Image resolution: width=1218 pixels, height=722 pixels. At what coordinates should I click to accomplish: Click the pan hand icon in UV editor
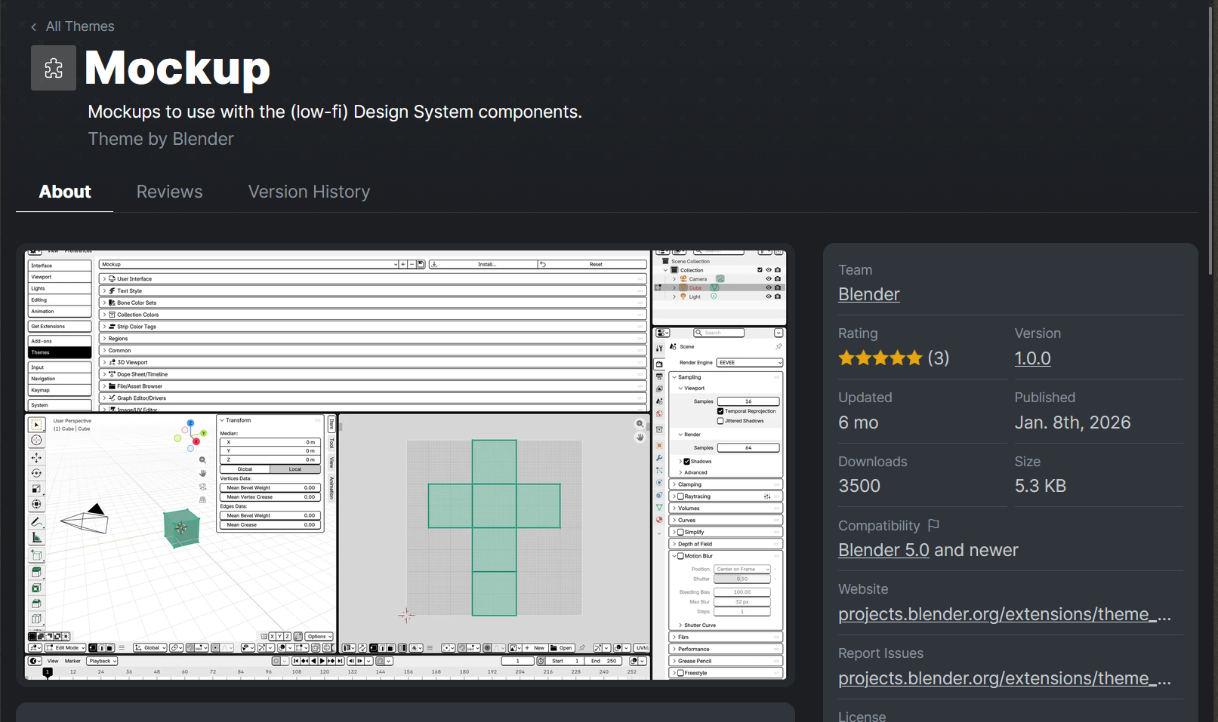click(640, 437)
